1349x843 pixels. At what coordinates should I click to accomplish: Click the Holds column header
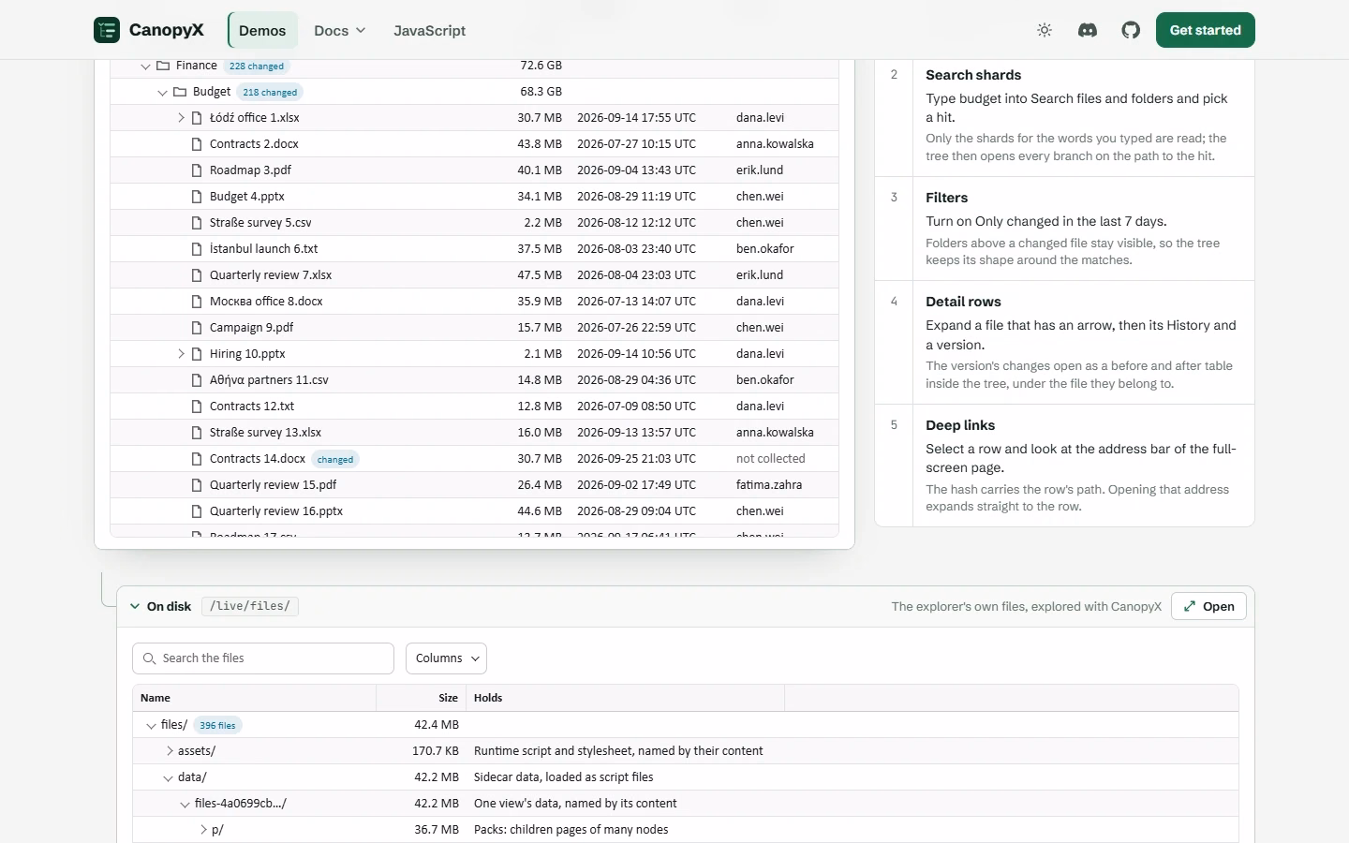(x=625, y=698)
